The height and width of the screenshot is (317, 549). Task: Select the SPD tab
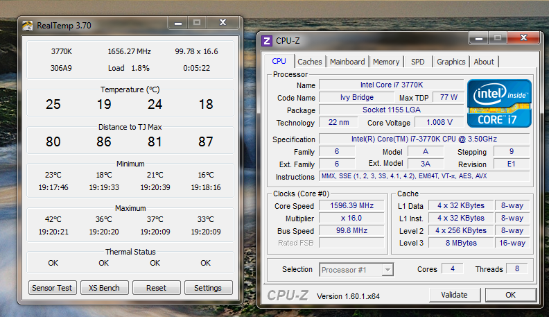pyautogui.click(x=418, y=62)
